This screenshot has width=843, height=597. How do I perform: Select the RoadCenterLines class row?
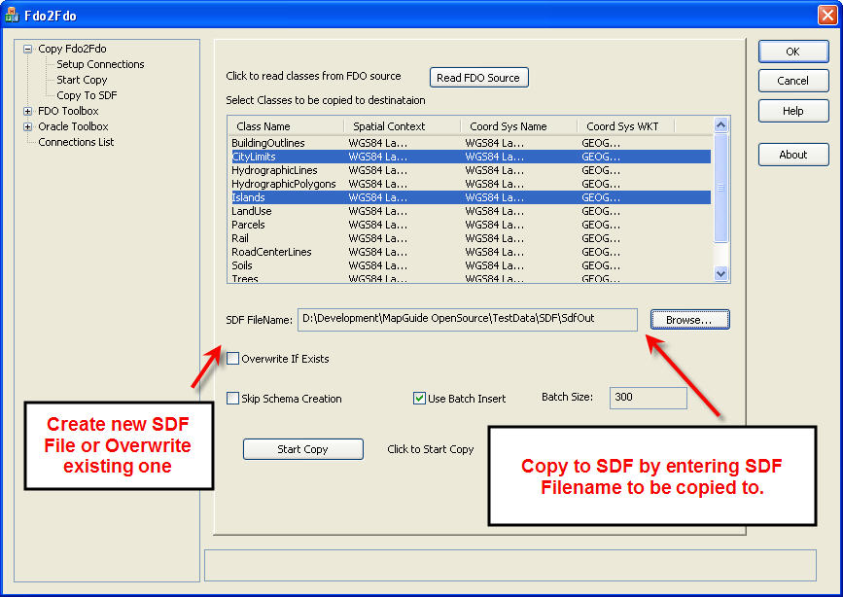[471, 252]
